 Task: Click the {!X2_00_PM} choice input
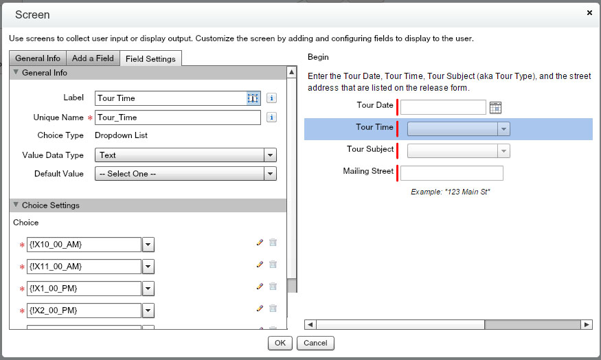pyautogui.click(x=84, y=311)
